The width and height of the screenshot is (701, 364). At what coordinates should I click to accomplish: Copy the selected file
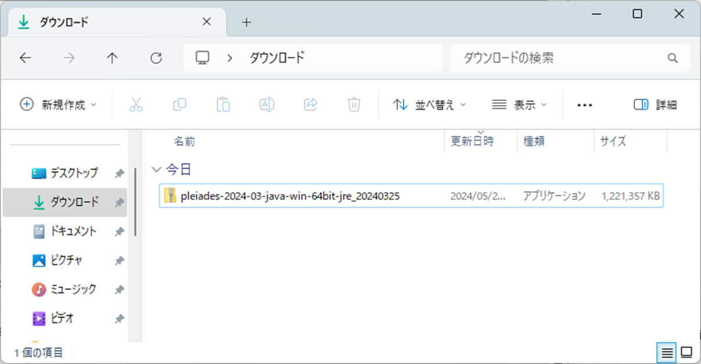(180, 104)
